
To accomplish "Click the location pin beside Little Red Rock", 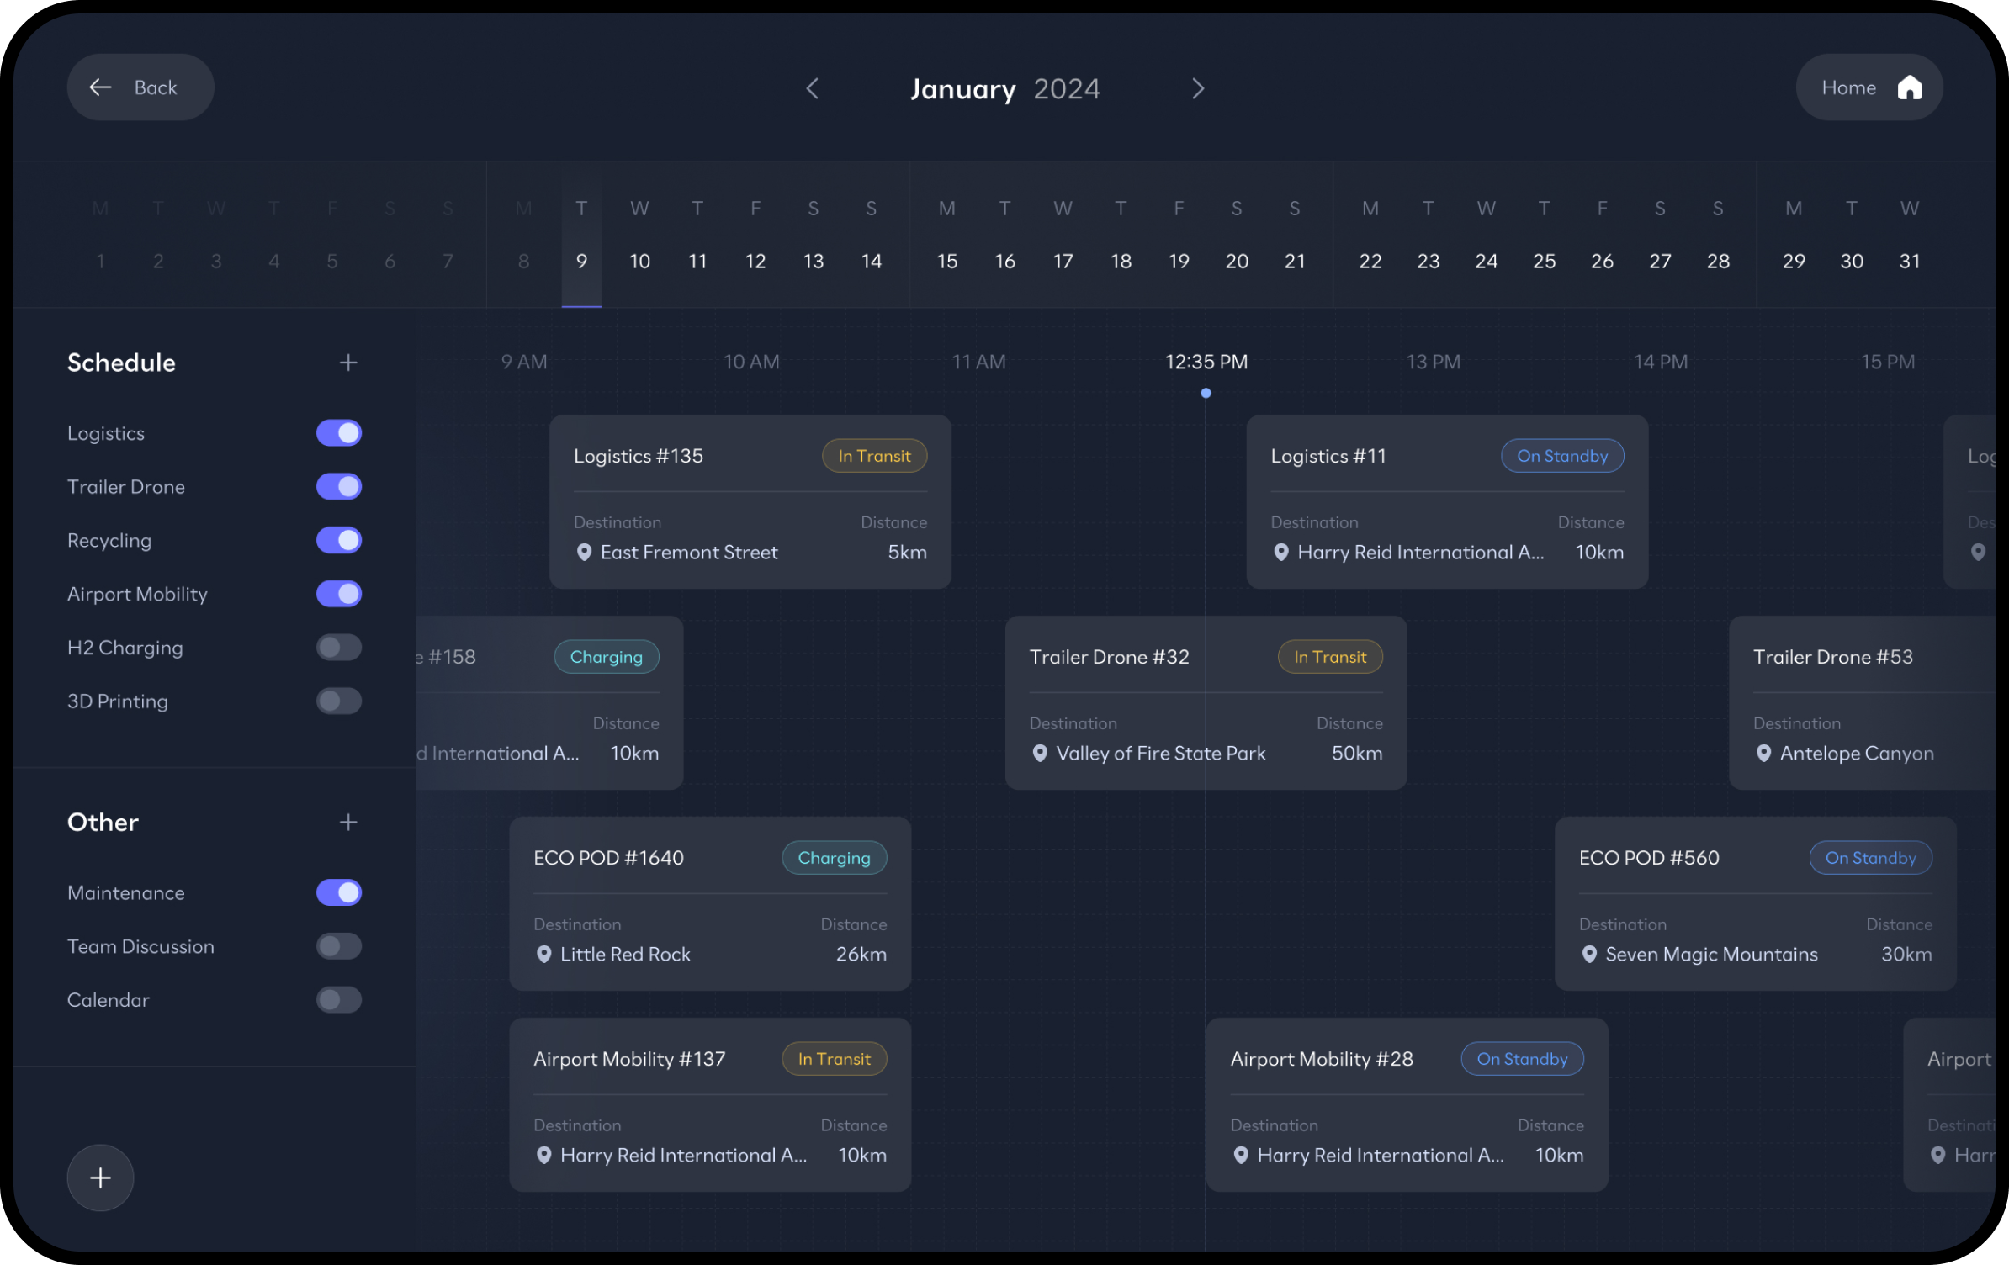I will coord(543,955).
